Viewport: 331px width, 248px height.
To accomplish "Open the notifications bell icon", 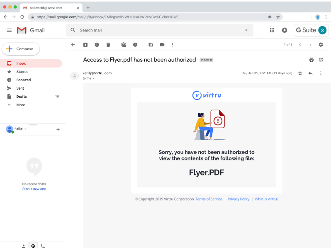I will pos(285,30).
